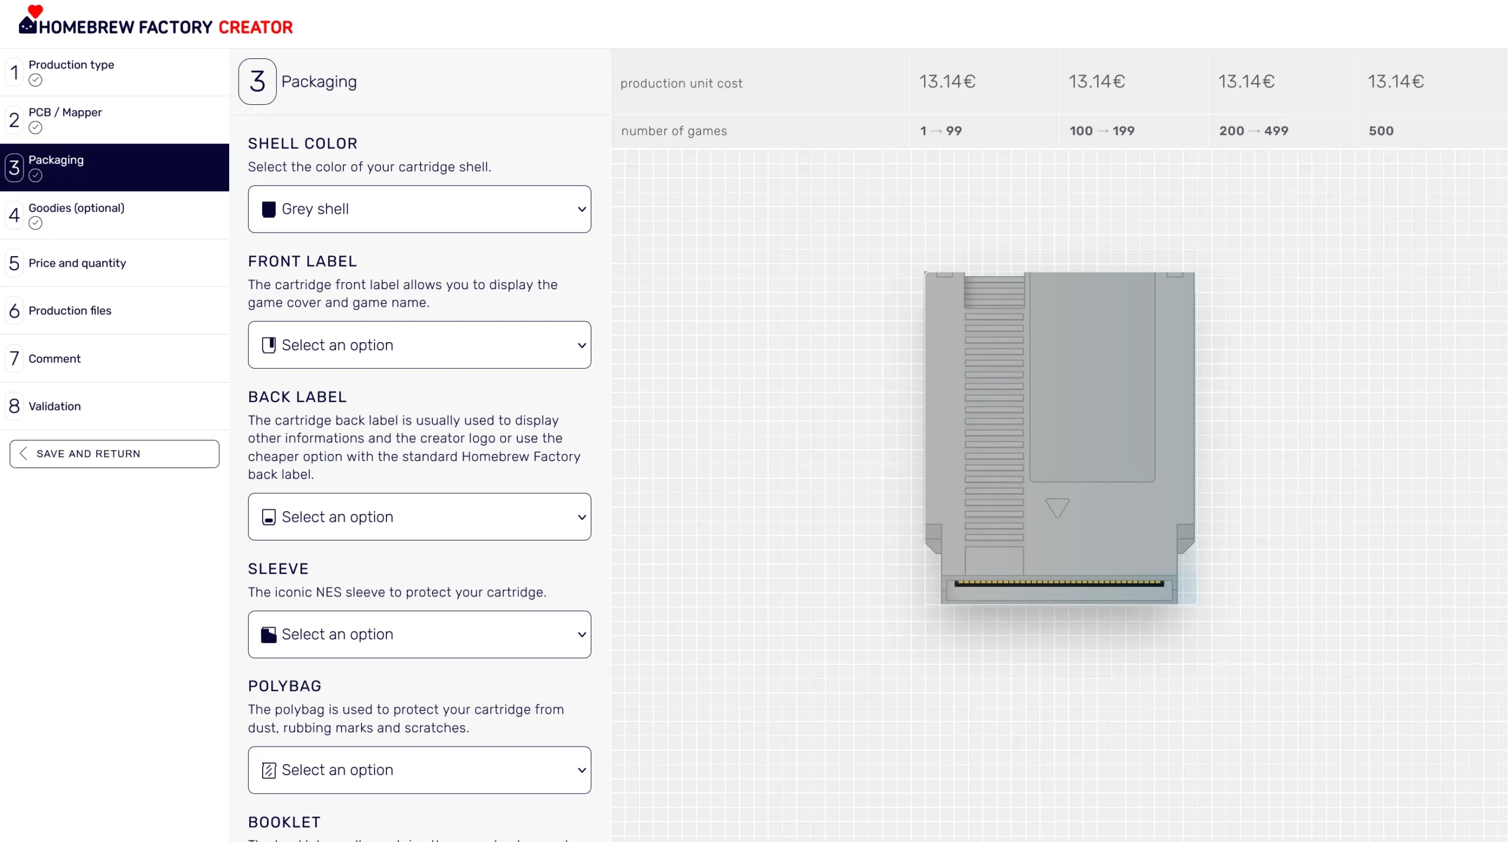Click the step 8 number badge in sidebar
Viewport: 1508px width, 842px height.
tap(14, 406)
